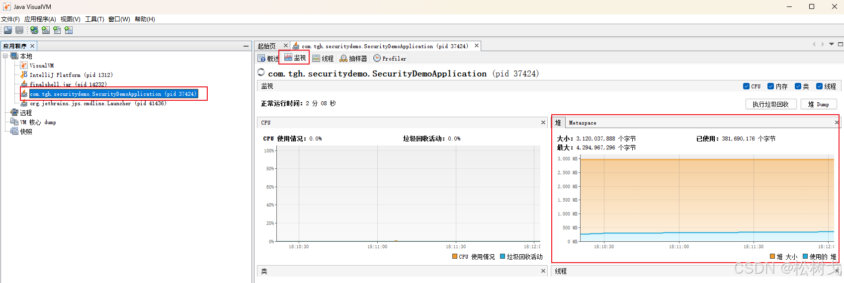Viewport: 844px width, 283px height.
Task: Click Java icon of jps.cmdline.Launcher node
Action: (24, 103)
